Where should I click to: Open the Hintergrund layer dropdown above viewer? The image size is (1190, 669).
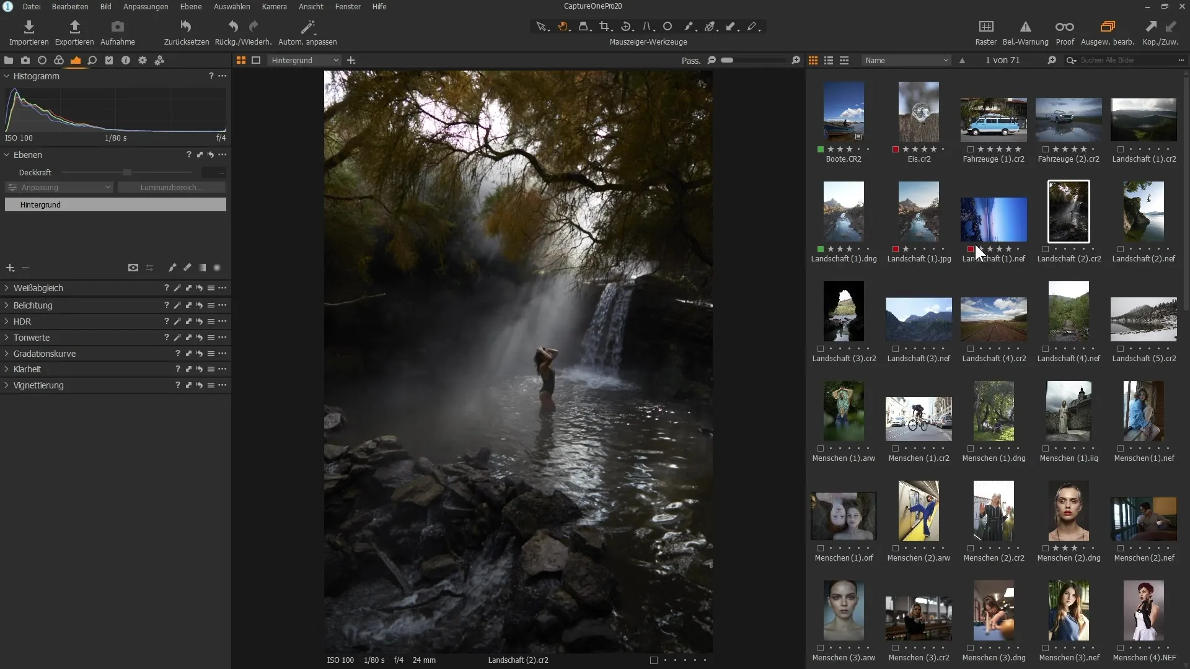(305, 60)
